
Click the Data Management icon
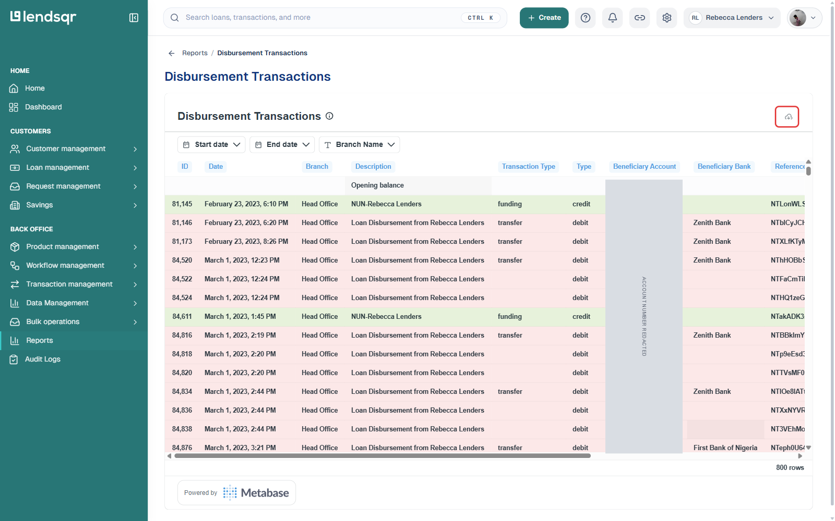[x=15, y=303]
